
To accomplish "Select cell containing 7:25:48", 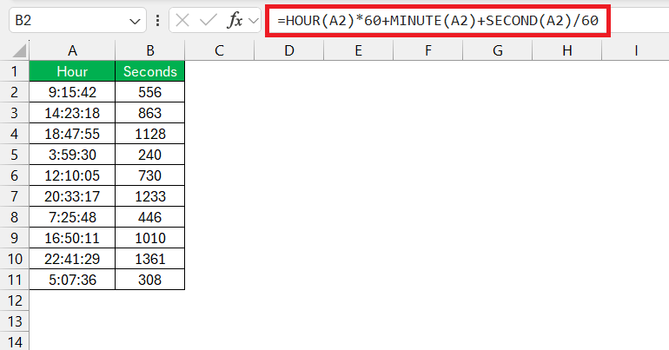I will click(x=72, y=217).
